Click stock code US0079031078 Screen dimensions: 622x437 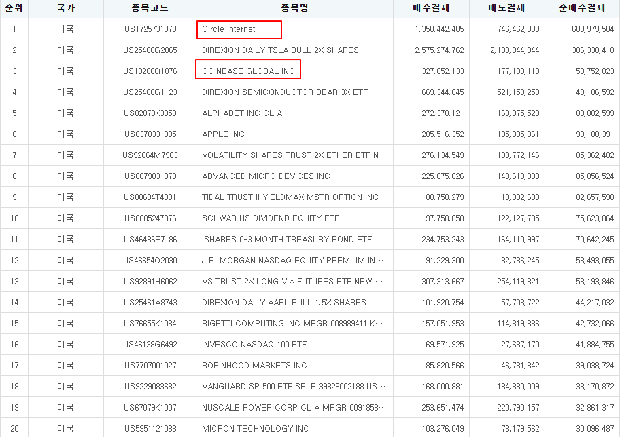tap(150, 176)
